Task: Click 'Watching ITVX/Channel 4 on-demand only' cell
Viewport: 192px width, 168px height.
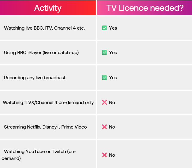Action: (x=48, y=103)
